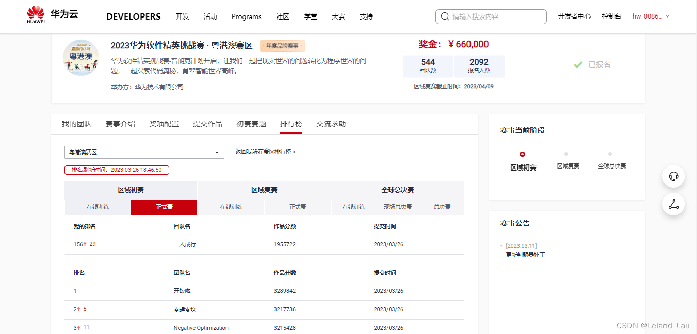Open the 控制台 link
Screen dimensions: 697x334
611,16
